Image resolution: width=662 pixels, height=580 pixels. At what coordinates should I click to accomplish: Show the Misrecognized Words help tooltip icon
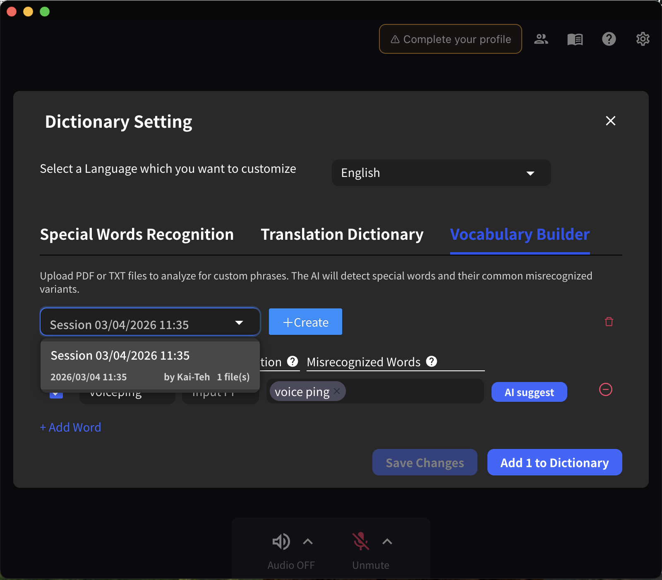[x=432, y=361]
